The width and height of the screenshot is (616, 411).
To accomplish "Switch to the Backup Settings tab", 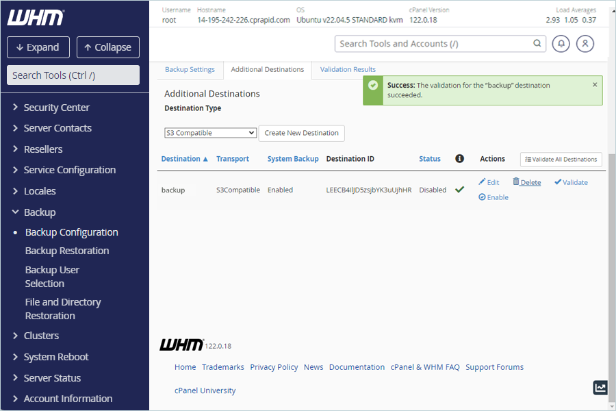I will pyautogui.click(x=190, y=69).
